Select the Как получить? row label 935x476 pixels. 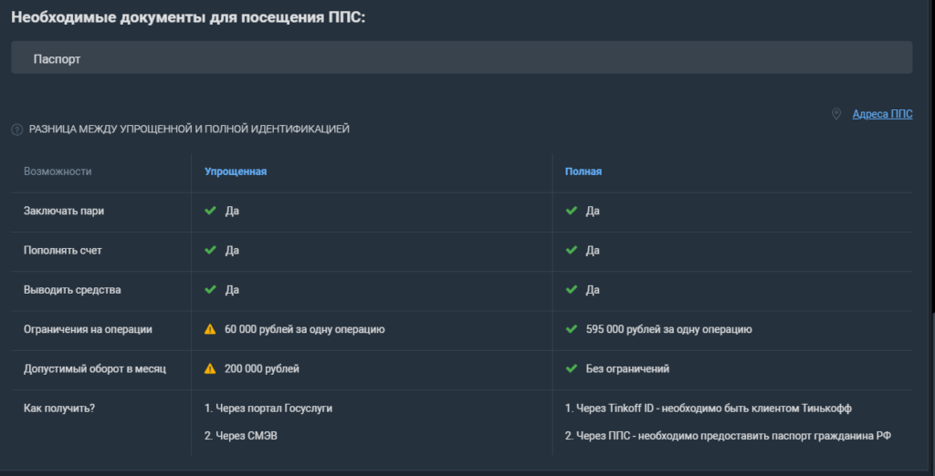59,409
